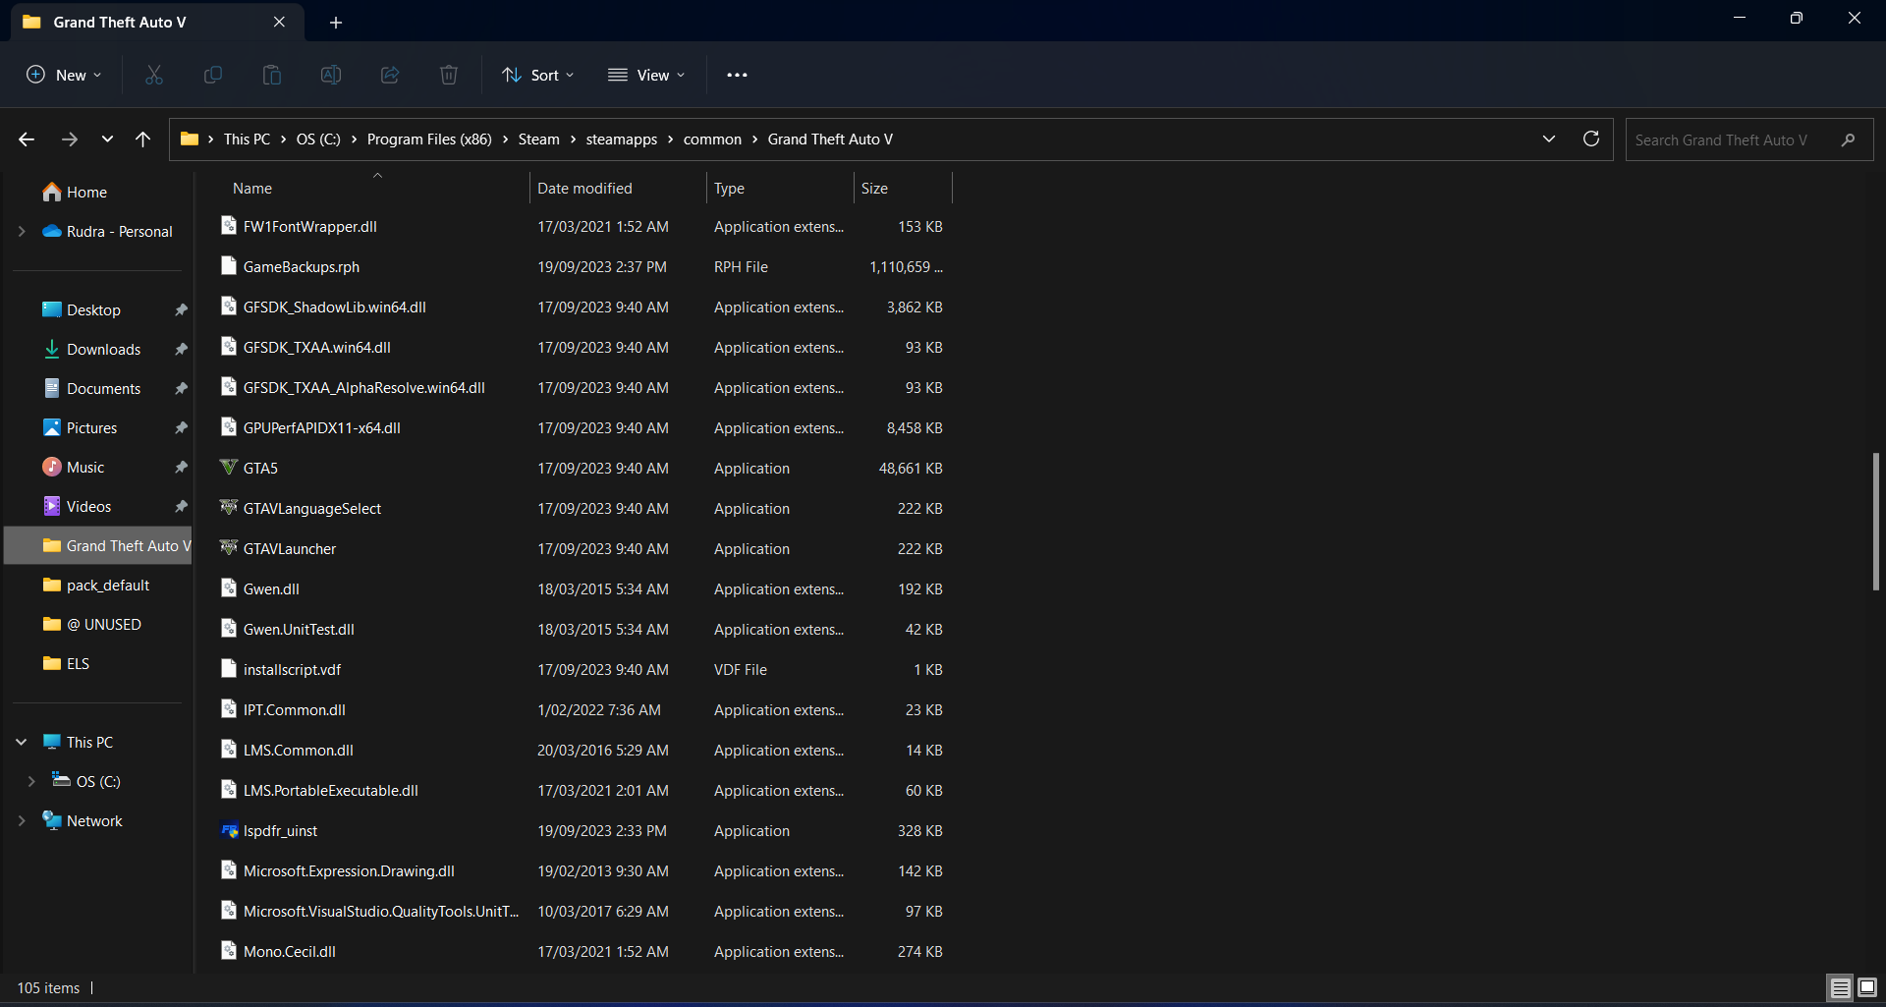Collapse the This PC tree node
This screenshot has height=1007, width=1886.
pos(22,742)
